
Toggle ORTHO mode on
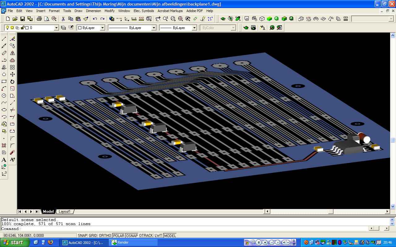(105, 236)
